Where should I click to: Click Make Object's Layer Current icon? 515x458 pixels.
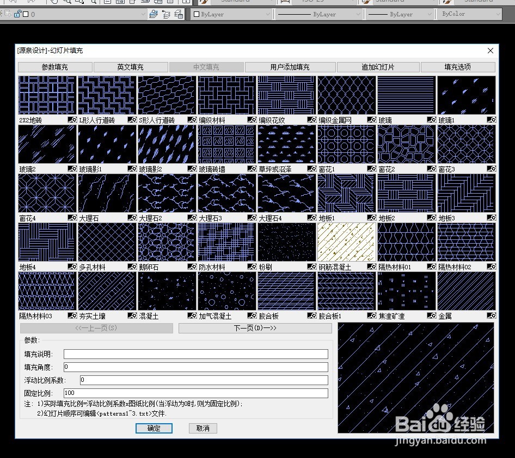click(154, 14)
